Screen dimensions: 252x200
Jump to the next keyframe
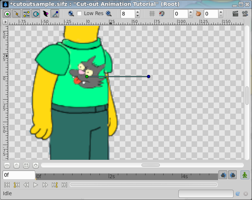pos(55,185)
